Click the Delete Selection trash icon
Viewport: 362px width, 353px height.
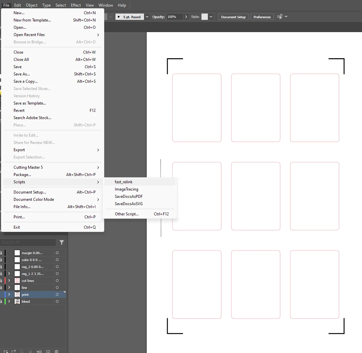56,351
